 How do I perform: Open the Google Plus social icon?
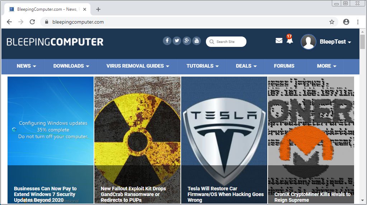[187, 41]
